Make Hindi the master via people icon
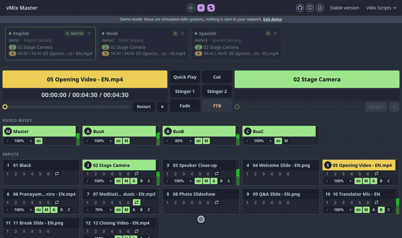The image size is (402, 238). coord(175,33)
